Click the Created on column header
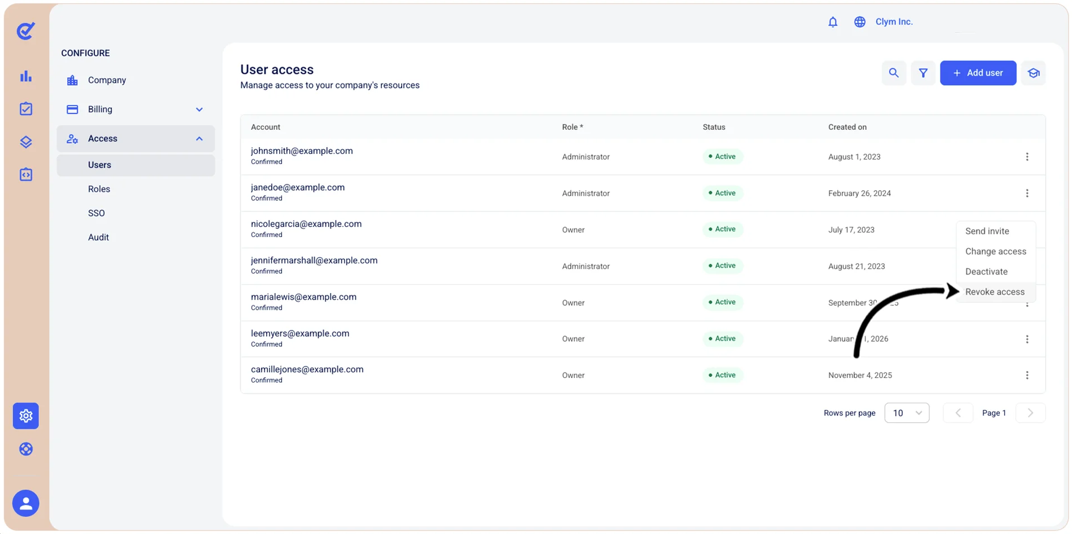This screenshot has width=1072, height=534. [x=847, y=127]
